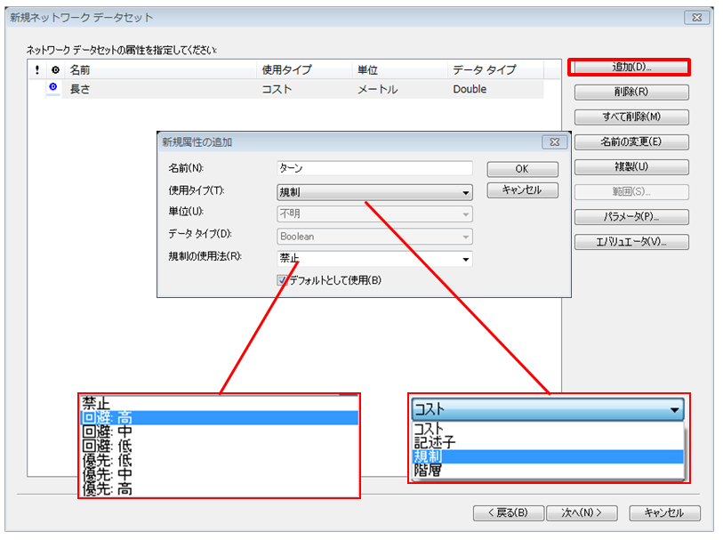
Task: Select 回避: 高 from the restriction list
Action: pyautogui.click(x=218, y=417)
